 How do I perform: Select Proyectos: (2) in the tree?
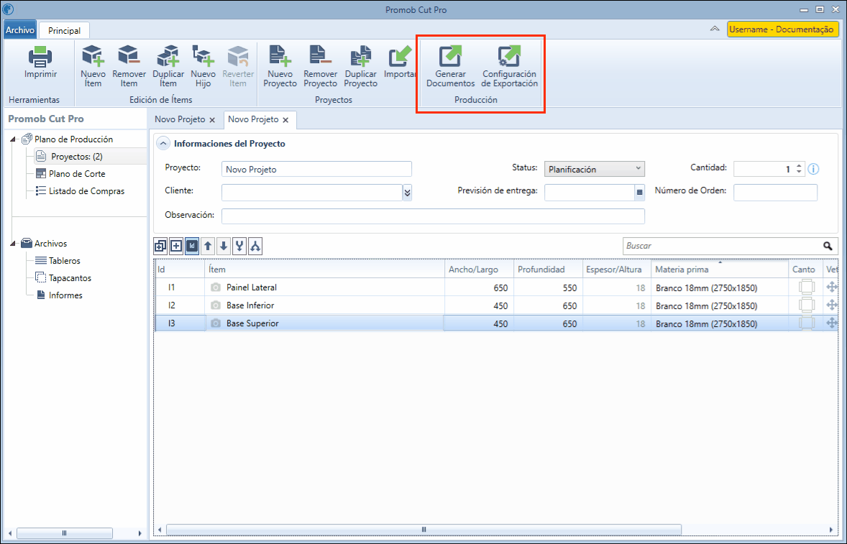point(77,157)
